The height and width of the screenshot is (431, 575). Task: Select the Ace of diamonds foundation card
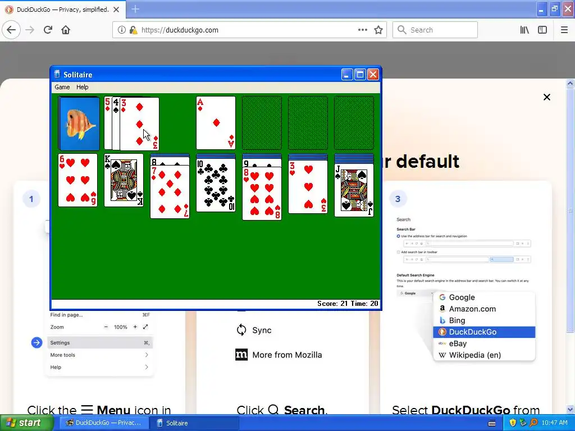(216, 123)
